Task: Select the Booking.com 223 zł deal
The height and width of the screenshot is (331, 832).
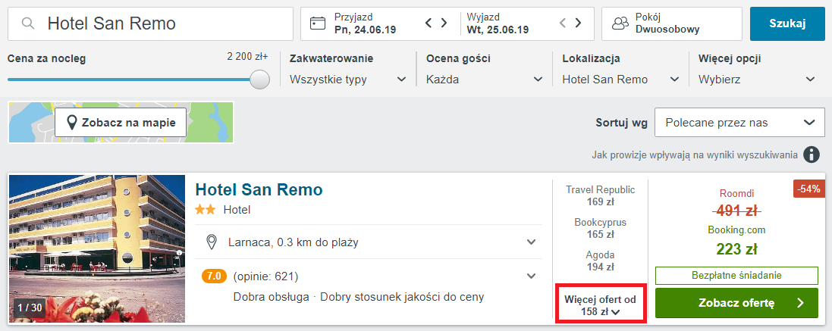Action: 736,240
